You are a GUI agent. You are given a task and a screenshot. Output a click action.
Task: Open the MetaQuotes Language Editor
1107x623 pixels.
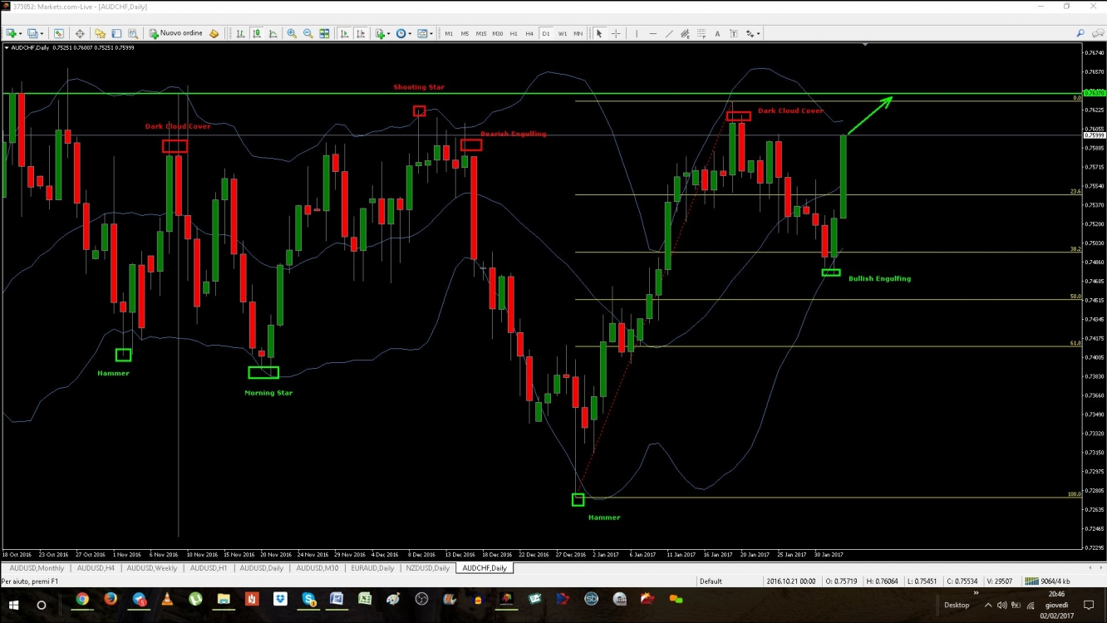214,33
